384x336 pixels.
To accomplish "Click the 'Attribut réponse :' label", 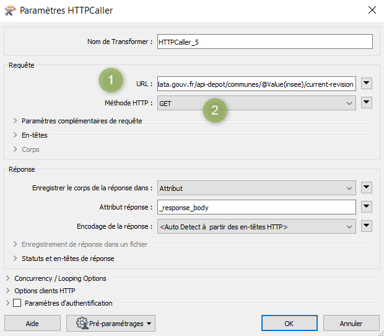I will pyautogui.click(x=126, y=207).
